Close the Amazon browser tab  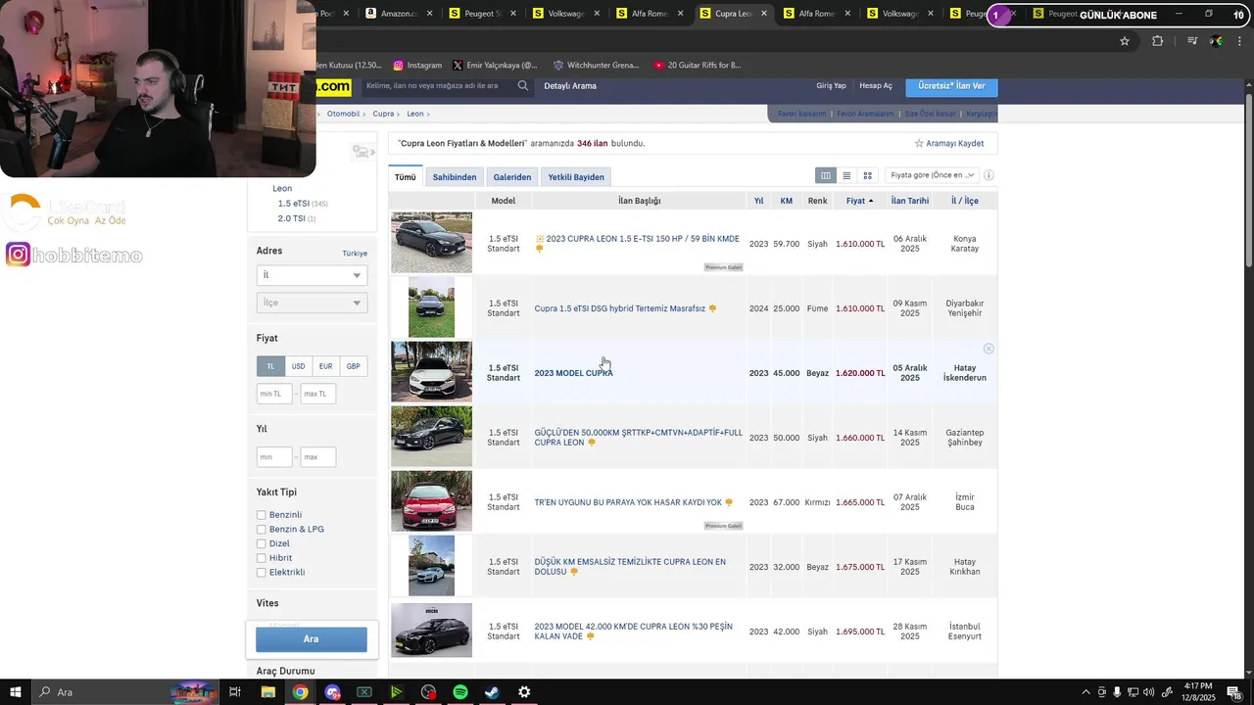click(x=429, y=14)
